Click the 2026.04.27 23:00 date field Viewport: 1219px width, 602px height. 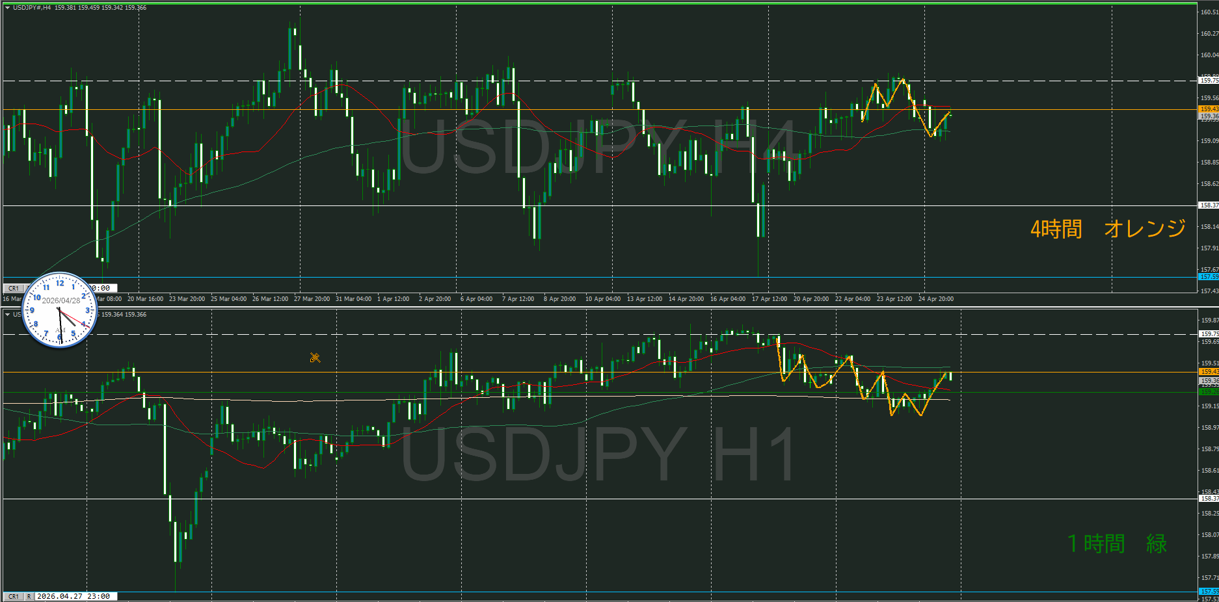coord(74,596)
